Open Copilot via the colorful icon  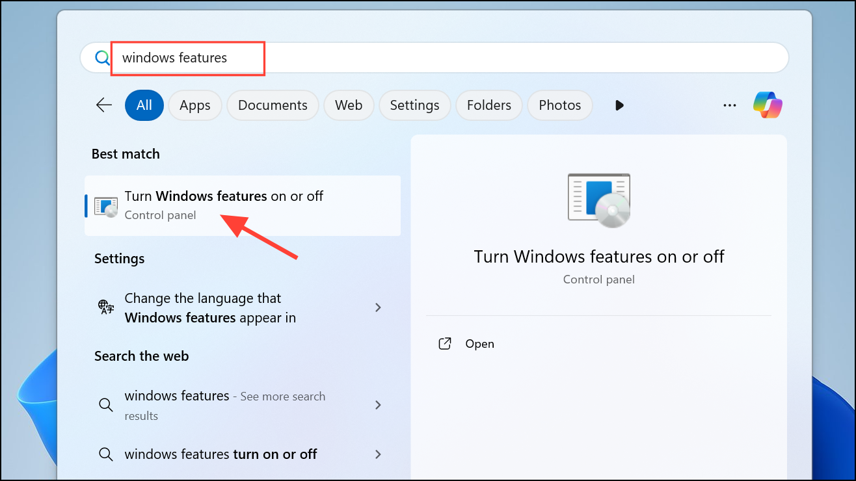tap(768, 105)
